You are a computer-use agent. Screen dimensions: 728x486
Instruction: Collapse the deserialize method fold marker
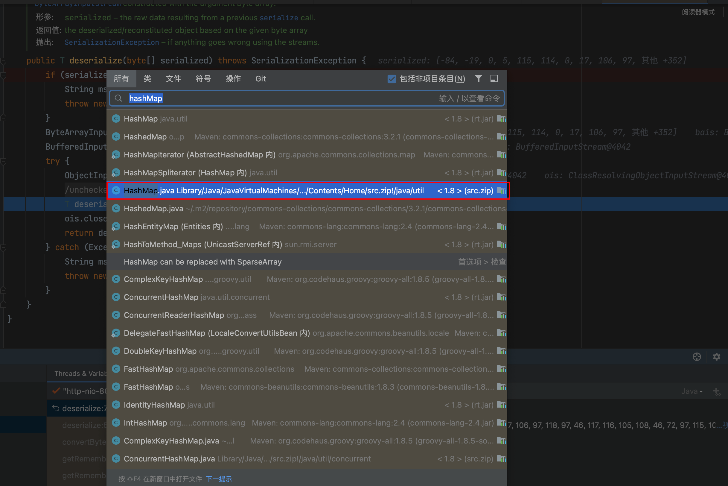point(3,61)
